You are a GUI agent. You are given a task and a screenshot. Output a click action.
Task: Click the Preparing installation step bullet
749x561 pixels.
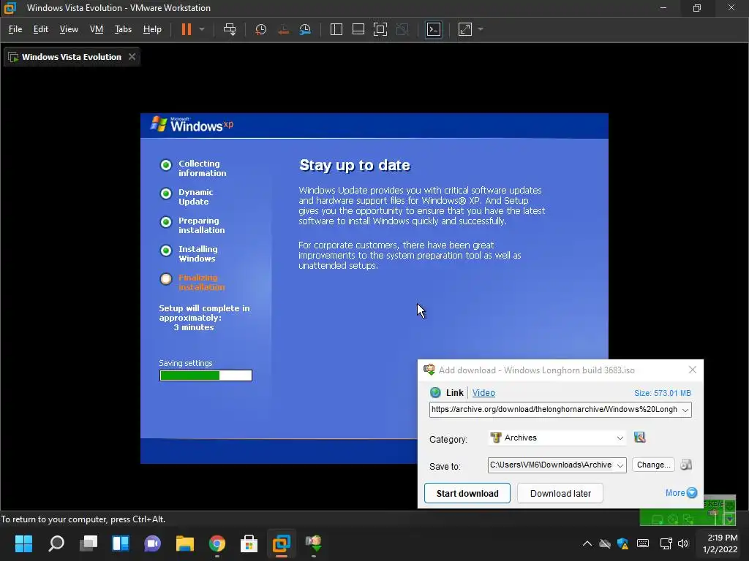click(x=166, y=222)
